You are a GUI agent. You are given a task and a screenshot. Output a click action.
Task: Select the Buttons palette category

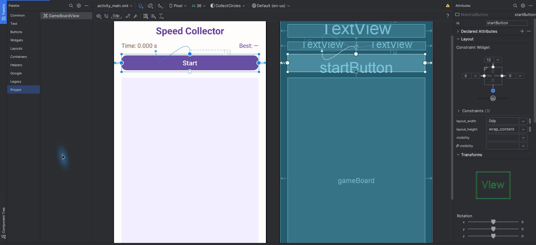click(x=23, y=32)
